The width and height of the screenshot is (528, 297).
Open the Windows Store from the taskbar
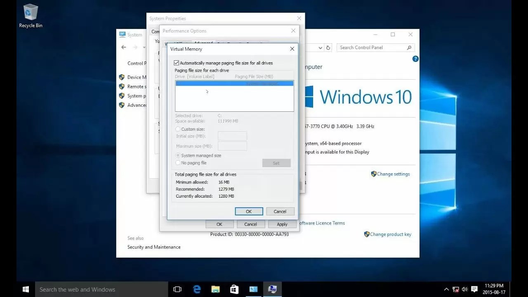234,289
